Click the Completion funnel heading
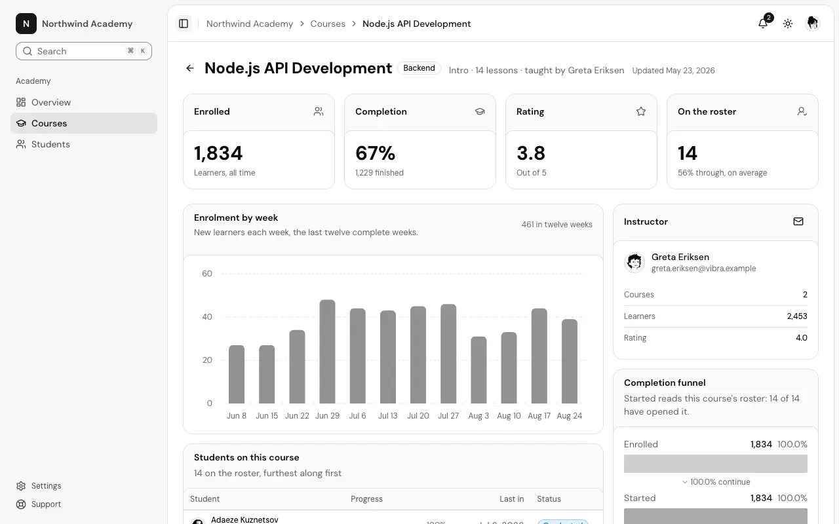The height and width of the screenshot is (524, 839). pyautogui.click(x=665, y=383)
